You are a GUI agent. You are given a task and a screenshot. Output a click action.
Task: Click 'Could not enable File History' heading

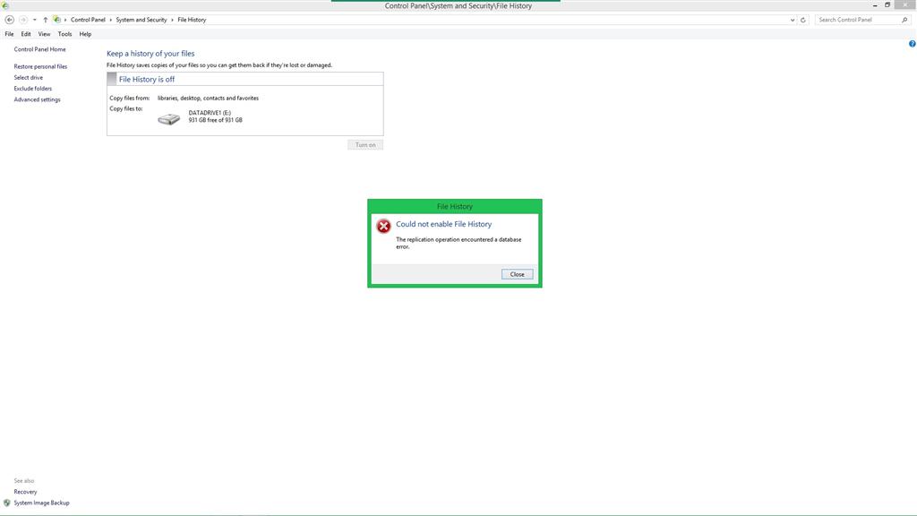(x=444, y=225)
